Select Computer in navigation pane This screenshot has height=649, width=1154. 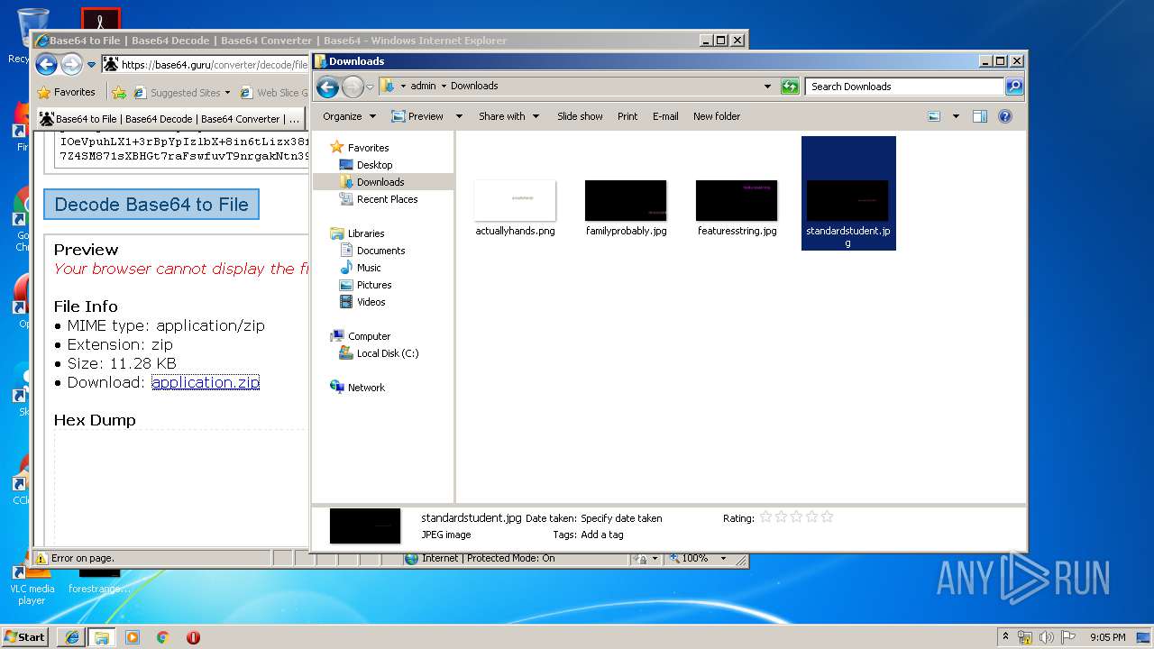[369, 336]
